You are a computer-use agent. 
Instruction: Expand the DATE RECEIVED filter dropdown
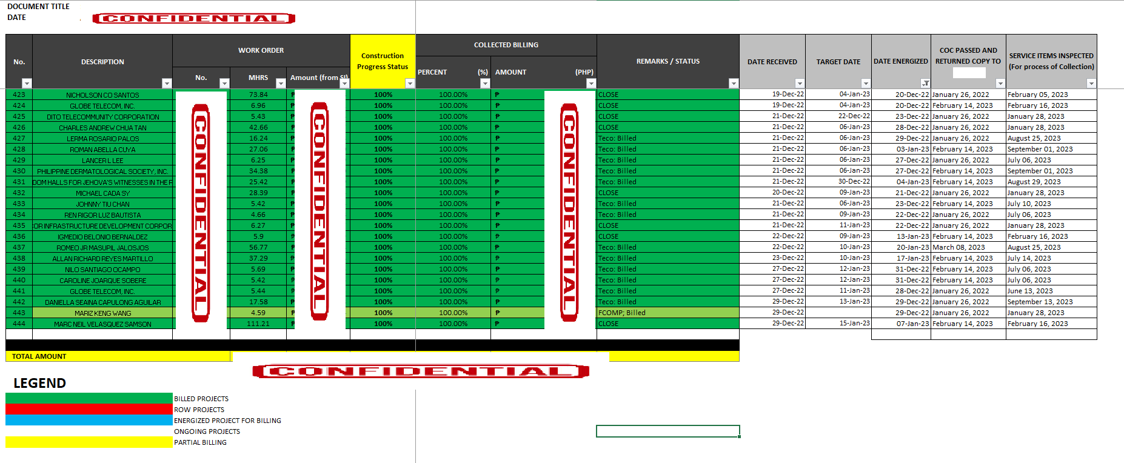(x=800, y=83)
